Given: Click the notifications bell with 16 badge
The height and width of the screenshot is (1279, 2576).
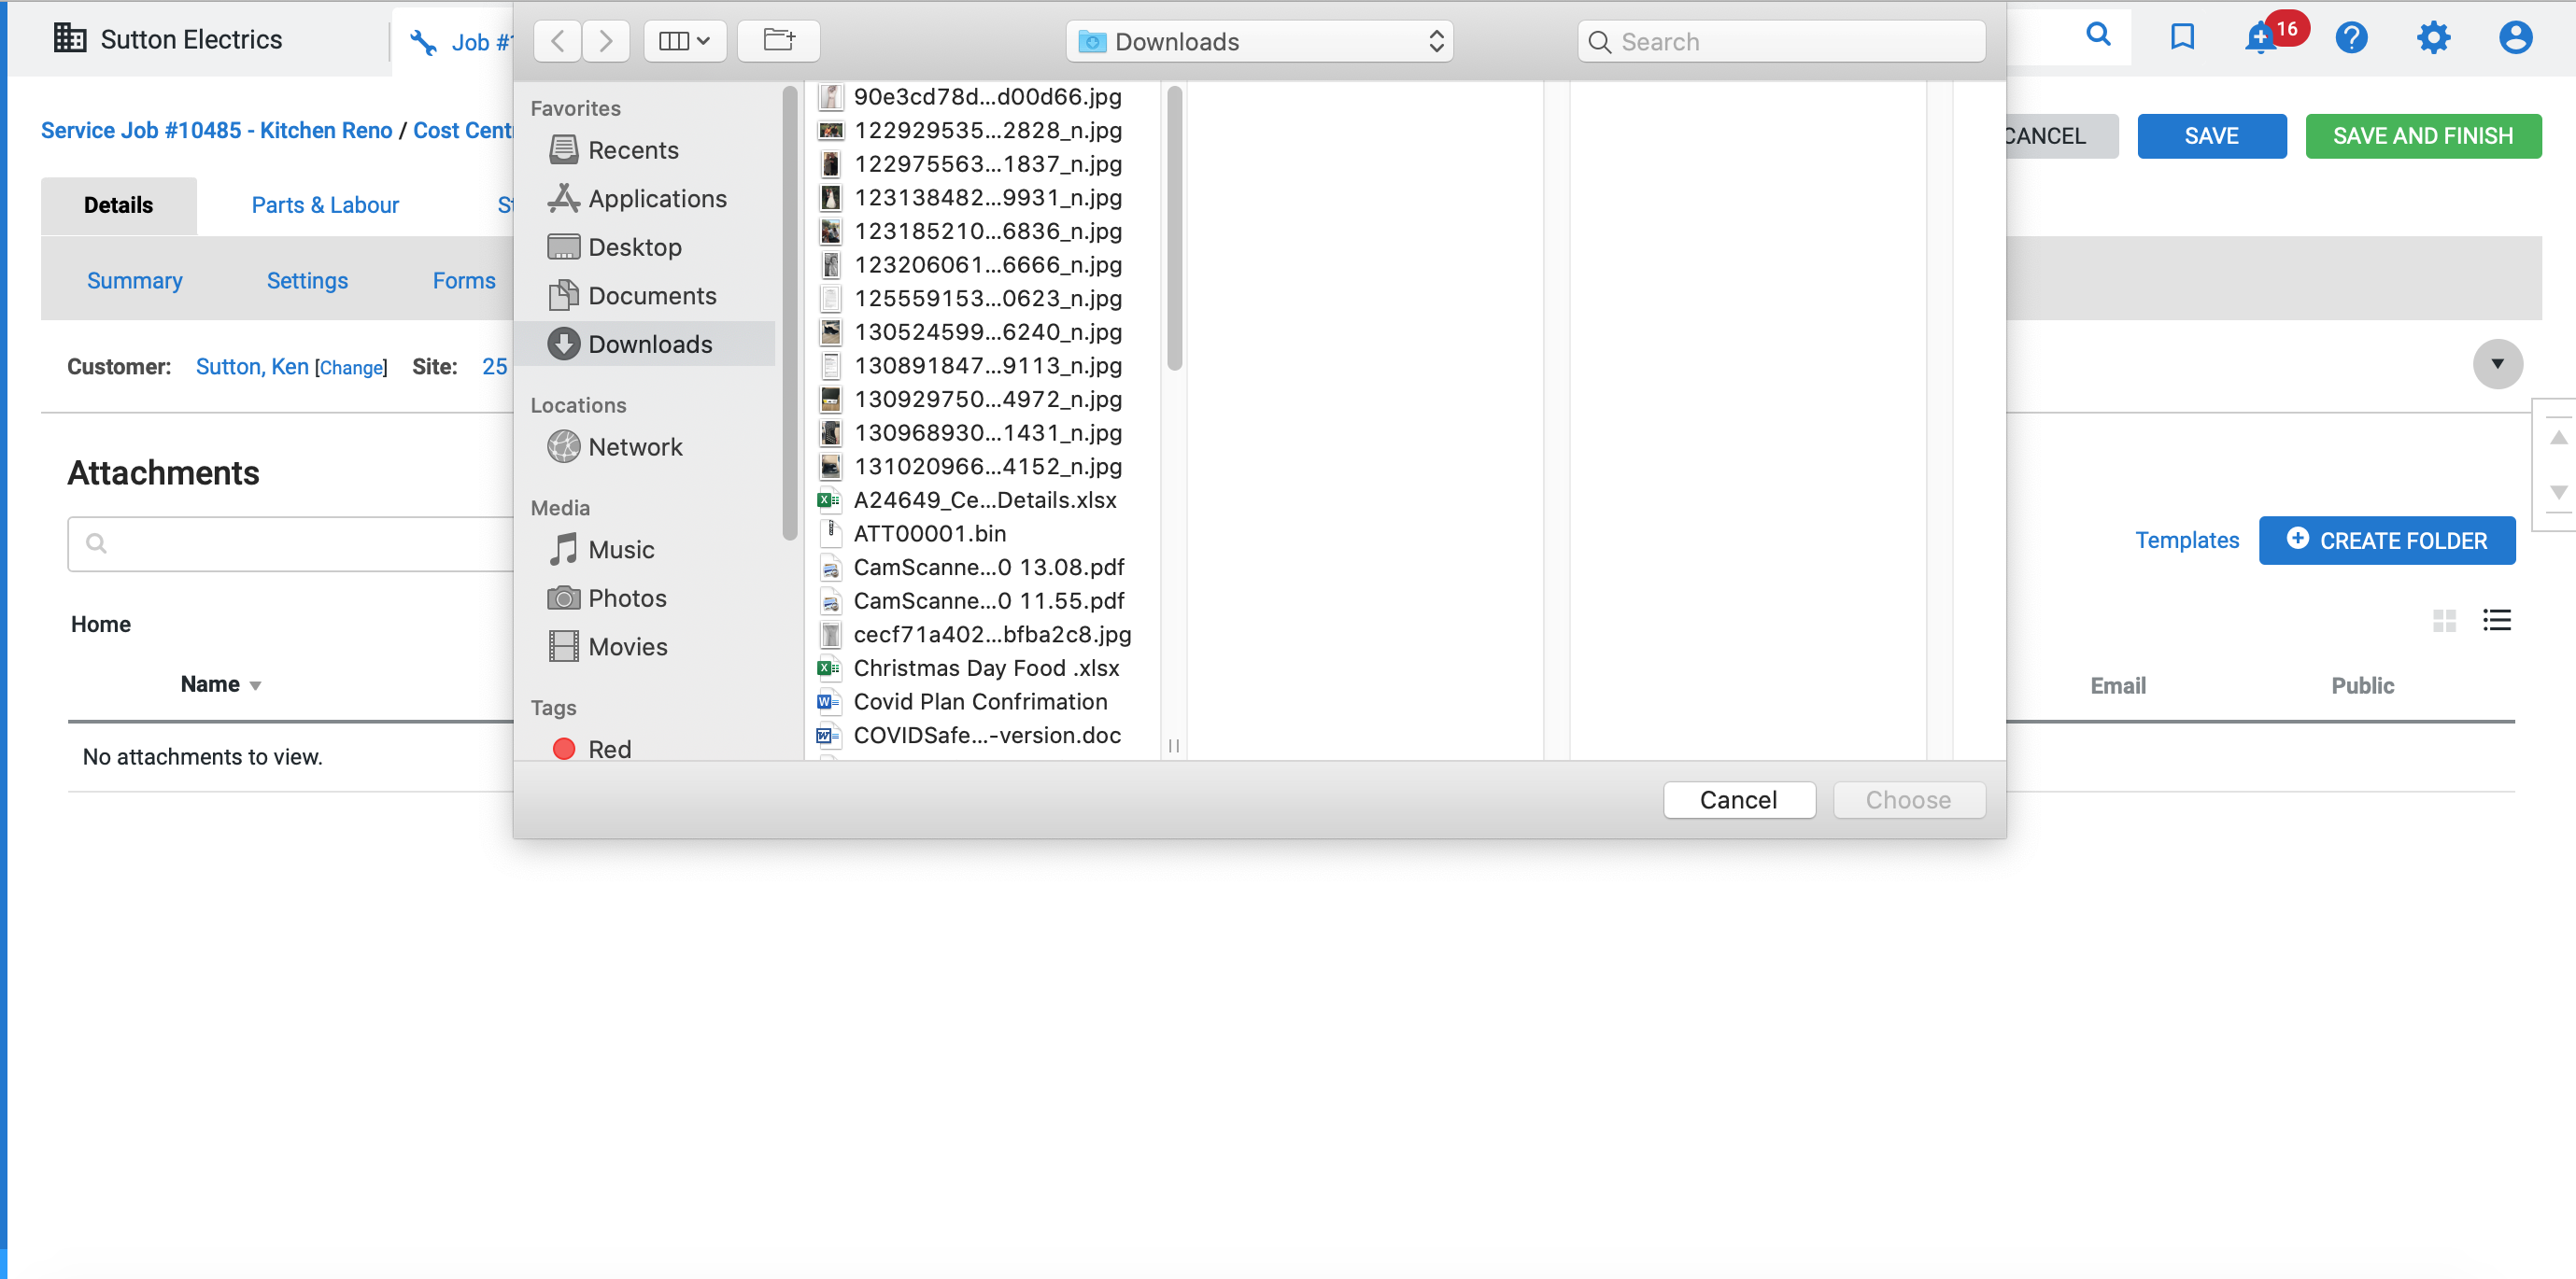Looking at the screenshot, I should (2261, 39).
